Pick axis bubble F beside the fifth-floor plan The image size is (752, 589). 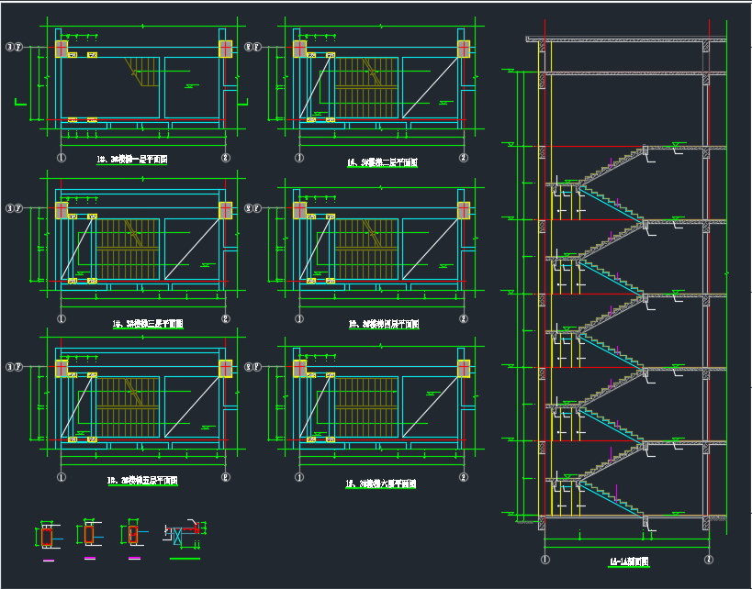[18, 368]
